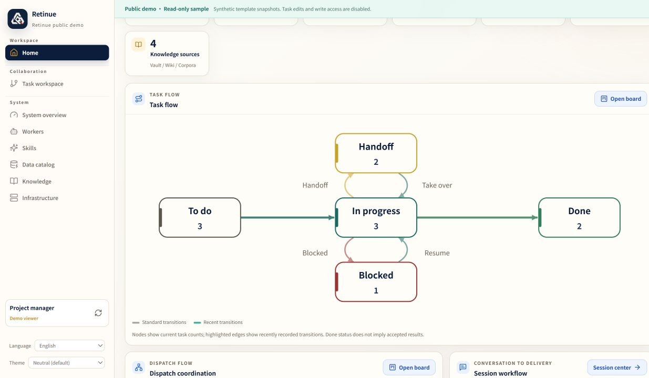Click the Dispatch coordination hierarchy icon
The height and width of the screenshot is (378, 649).
click(139, 367)
